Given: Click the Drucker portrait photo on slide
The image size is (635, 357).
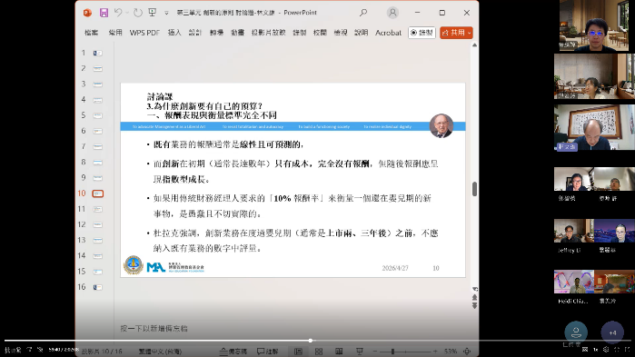Looking at the screenshot, I should pos(441,126).
